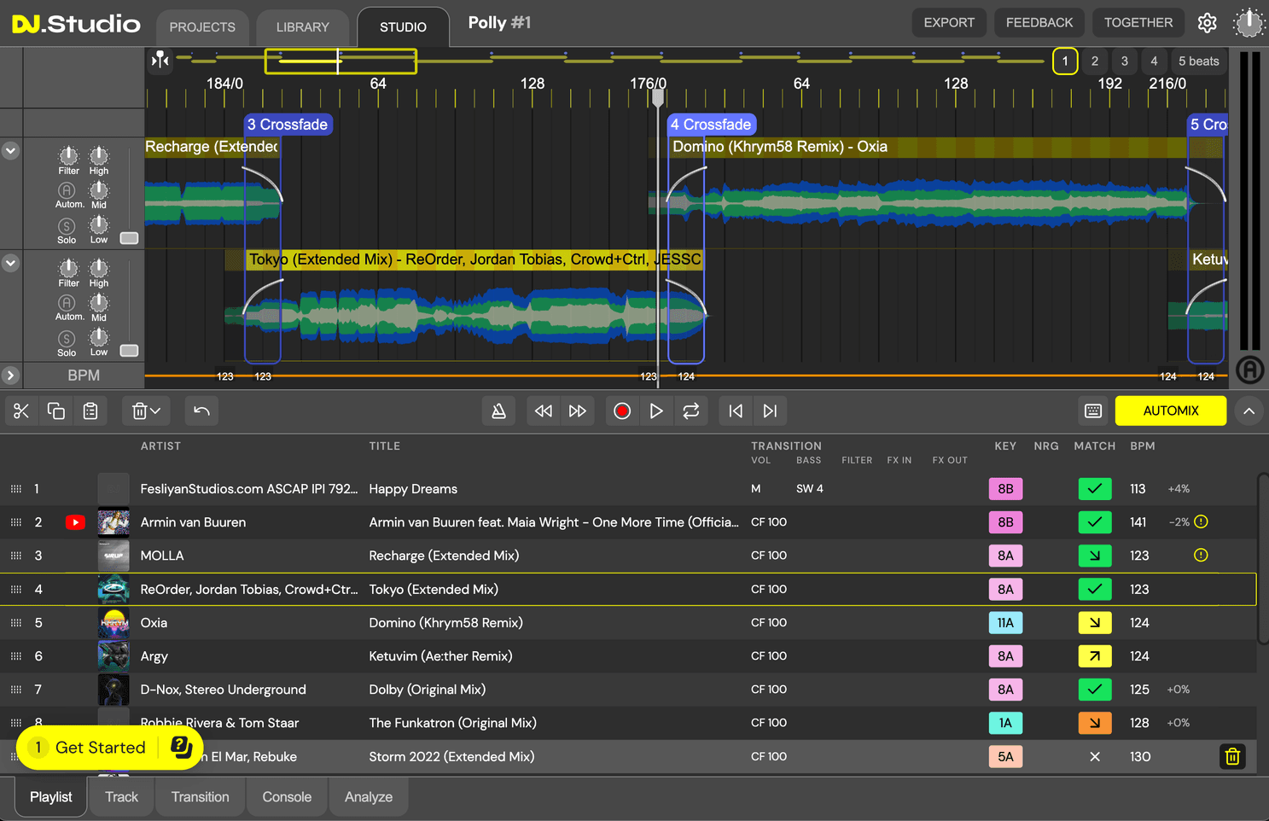This screenshot has width=1269, height=821.
Task: Click the copy icon in edit toolbar
Action: pyautogui.click(x=56, y=411)
